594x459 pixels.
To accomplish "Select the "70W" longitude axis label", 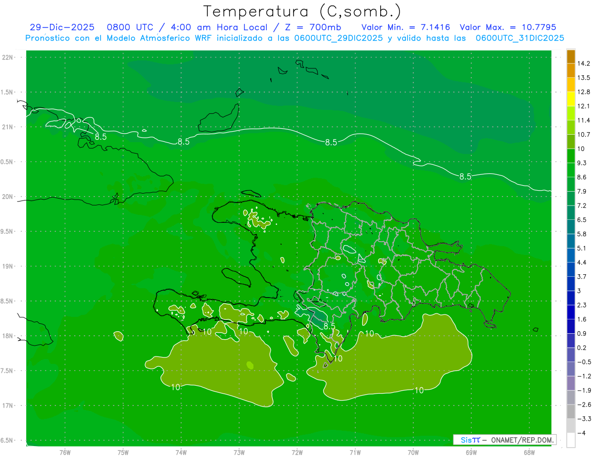I will [x=413, y=452].
